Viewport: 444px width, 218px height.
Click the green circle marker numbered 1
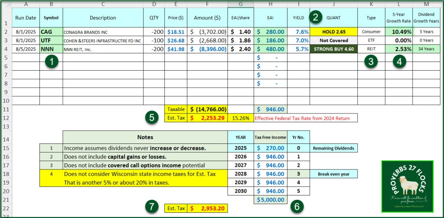(x=52, y=62)
